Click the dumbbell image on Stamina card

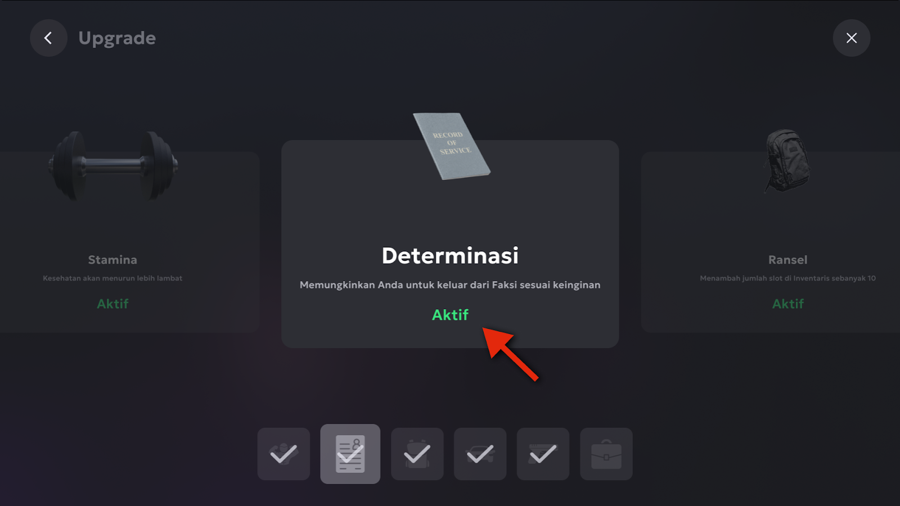click(x=113, y=166)
